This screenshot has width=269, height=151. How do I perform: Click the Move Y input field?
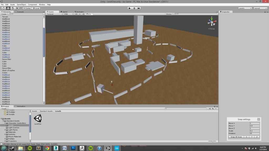point(254,126)
